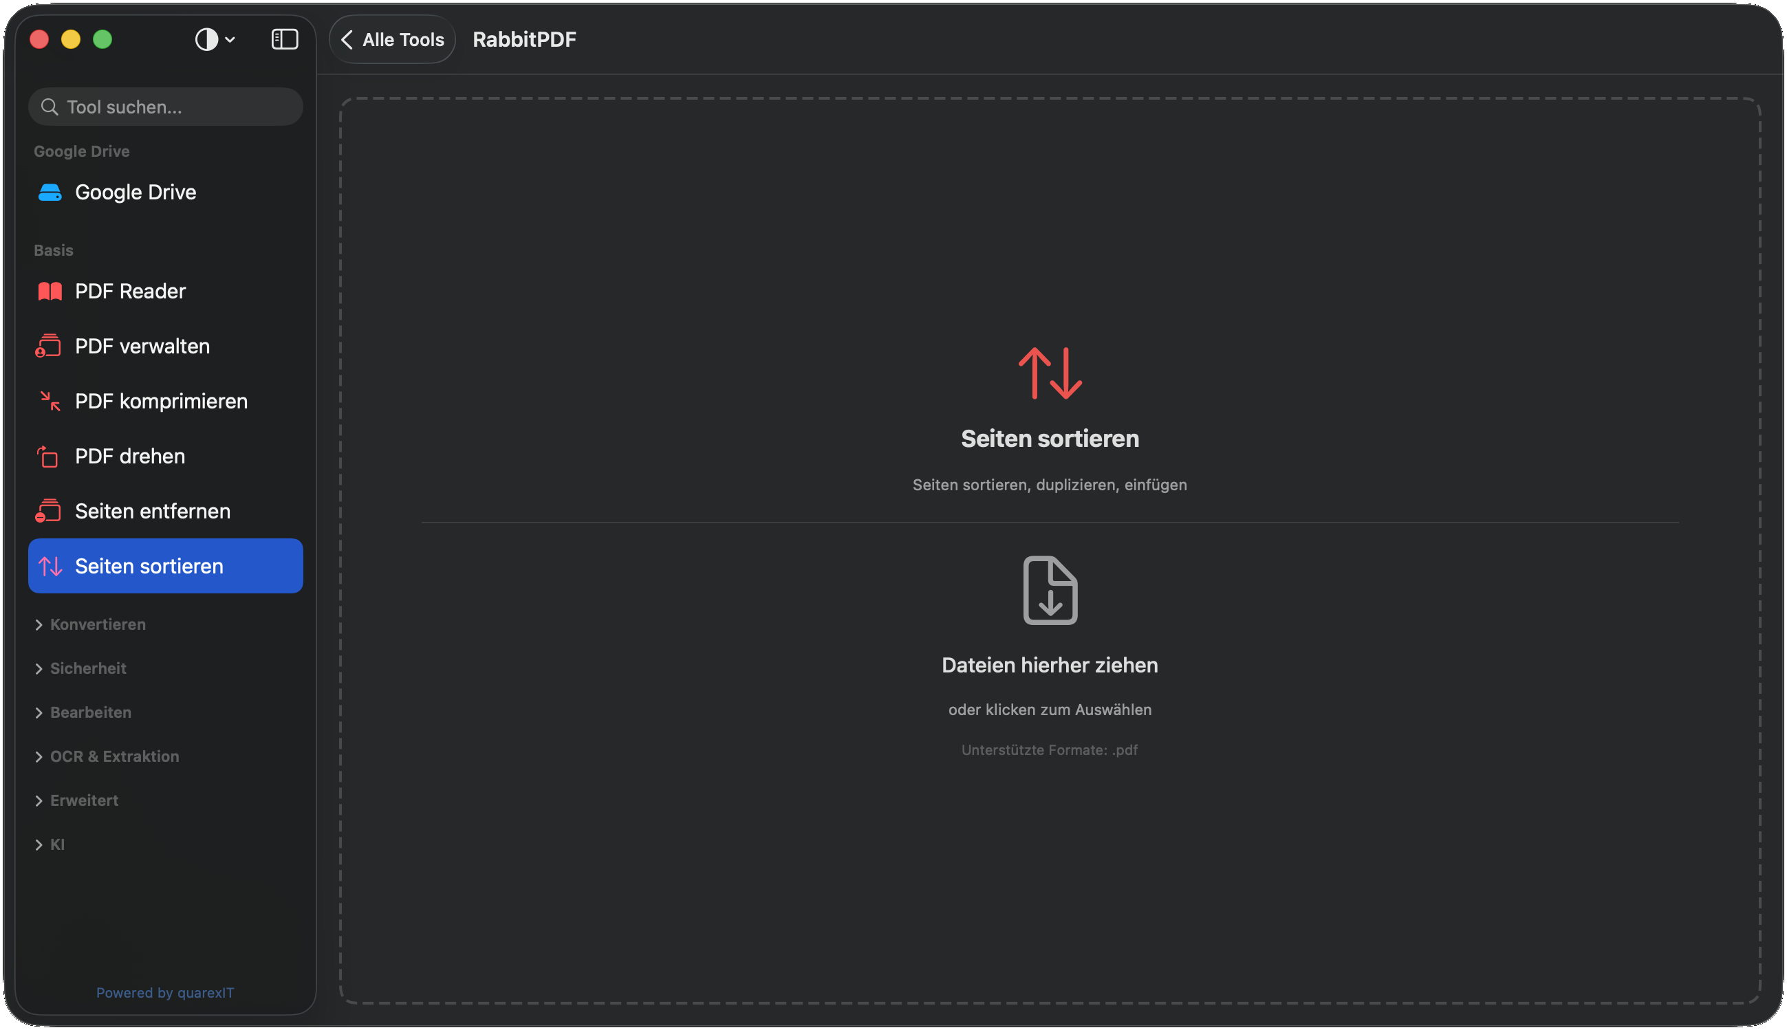
Task: Expand the Konvertieren section
Action: (x=91, y=624)
